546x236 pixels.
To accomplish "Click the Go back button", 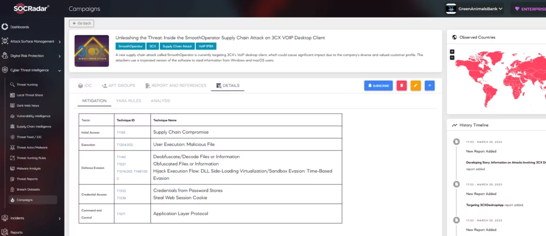I will [82, 23].
